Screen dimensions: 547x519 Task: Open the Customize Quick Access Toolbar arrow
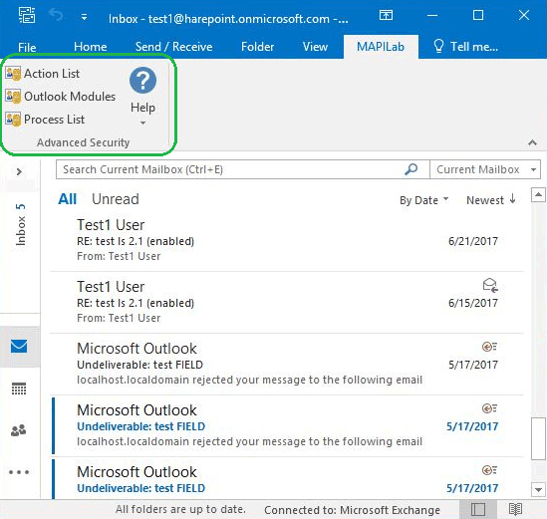84,16
